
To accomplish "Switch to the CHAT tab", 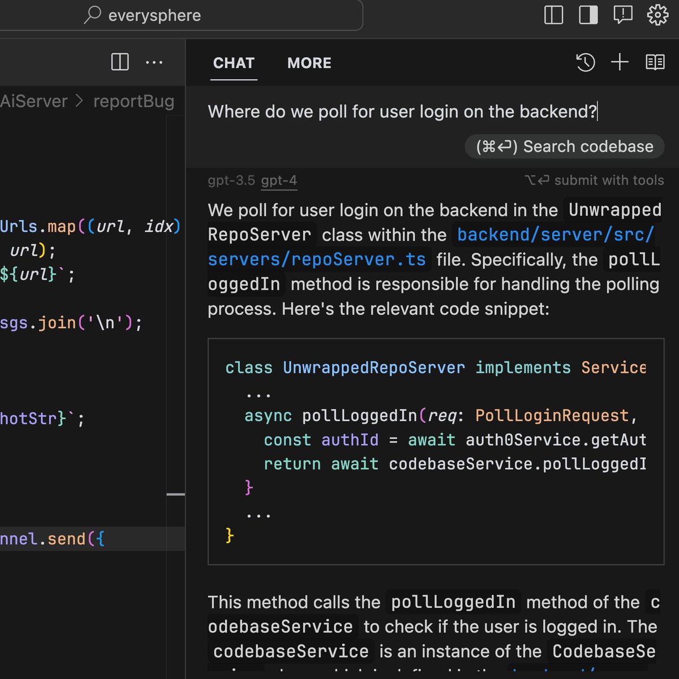I will tap(234, 63).
